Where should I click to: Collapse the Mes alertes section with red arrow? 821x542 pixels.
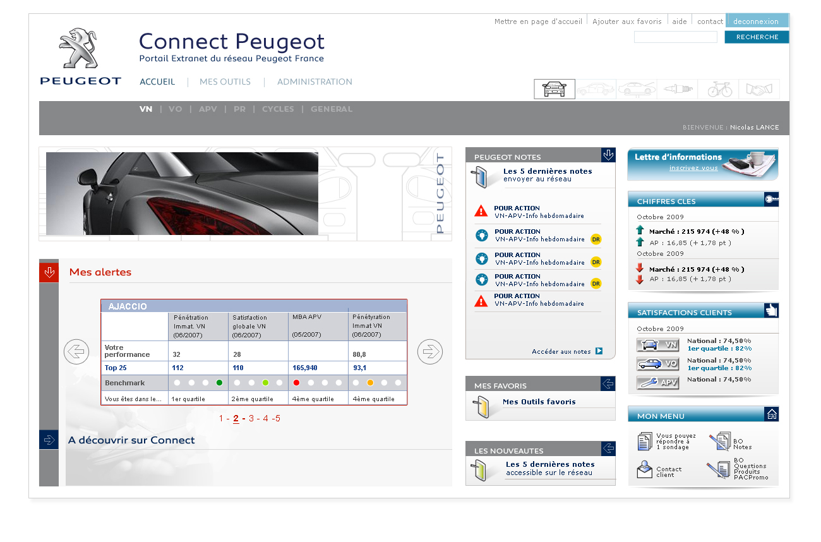49,272
